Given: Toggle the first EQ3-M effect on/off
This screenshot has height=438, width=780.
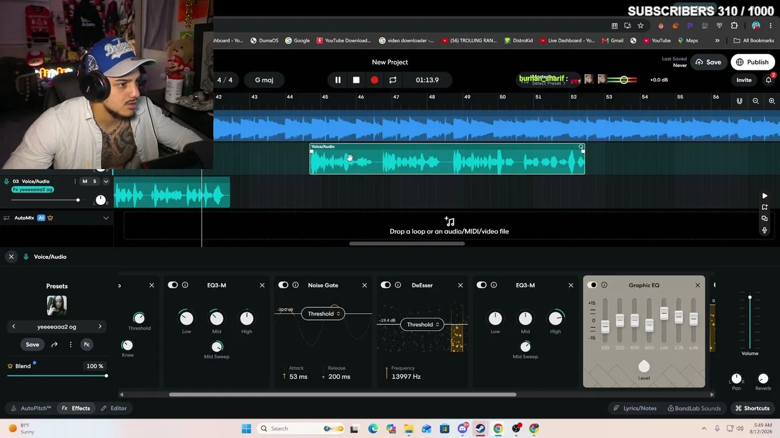Looking at the screenshot, I should (173, 285).
